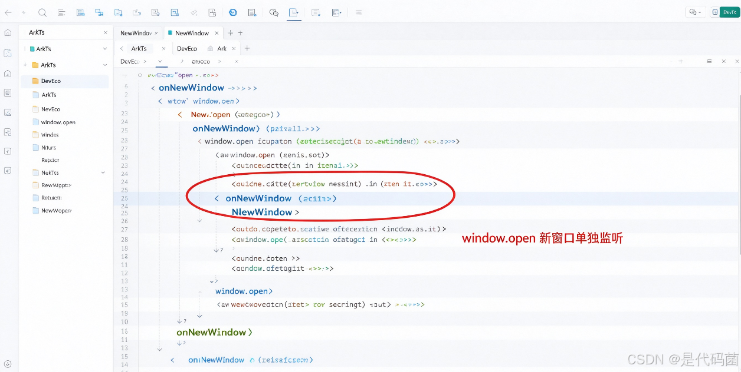The height and width of the screenshot is (372, 741).
Task: Close the ArkTs sub-tab
Action: [x=163, y=48]
